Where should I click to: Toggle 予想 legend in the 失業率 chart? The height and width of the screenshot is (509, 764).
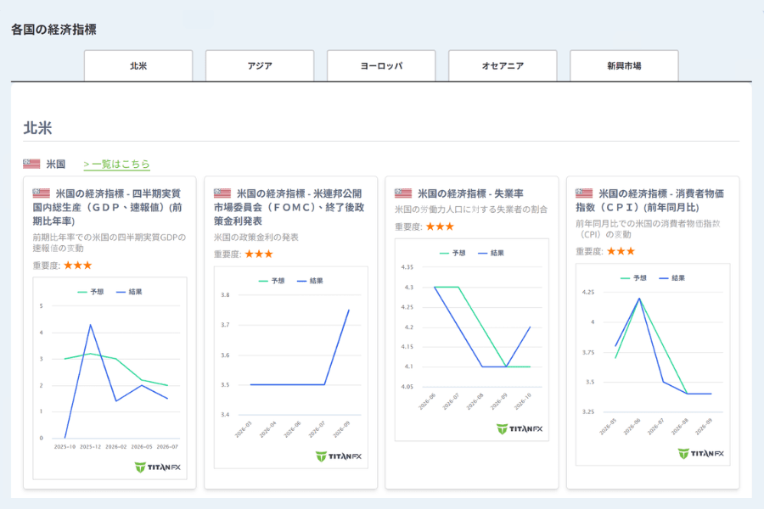tap(452, 253)
